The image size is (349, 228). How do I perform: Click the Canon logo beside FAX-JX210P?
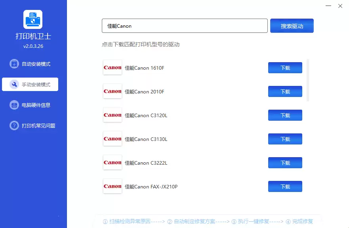point(113,186)
